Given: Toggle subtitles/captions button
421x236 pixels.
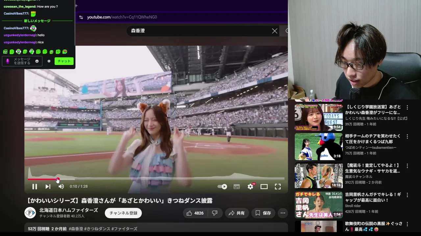Looking at the screenshot, I should (236, 187).
